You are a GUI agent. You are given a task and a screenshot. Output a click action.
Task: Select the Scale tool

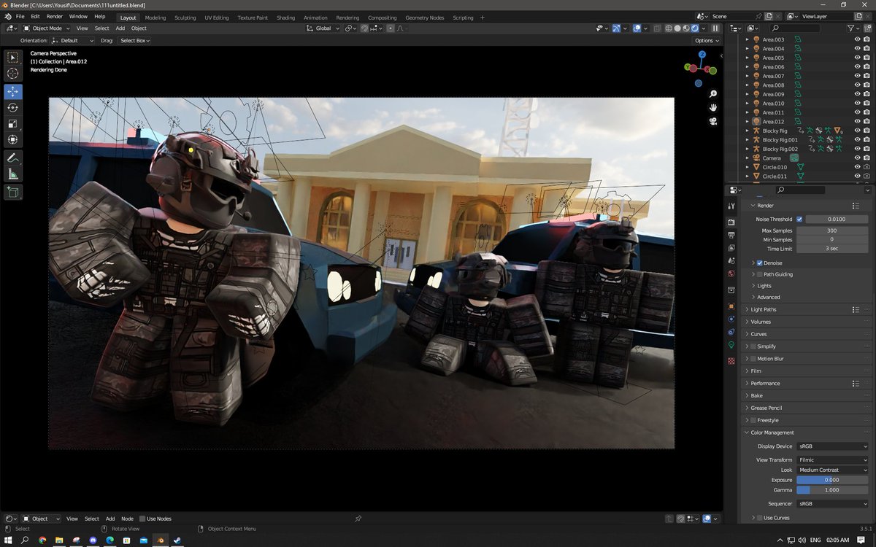pos(13,124)
